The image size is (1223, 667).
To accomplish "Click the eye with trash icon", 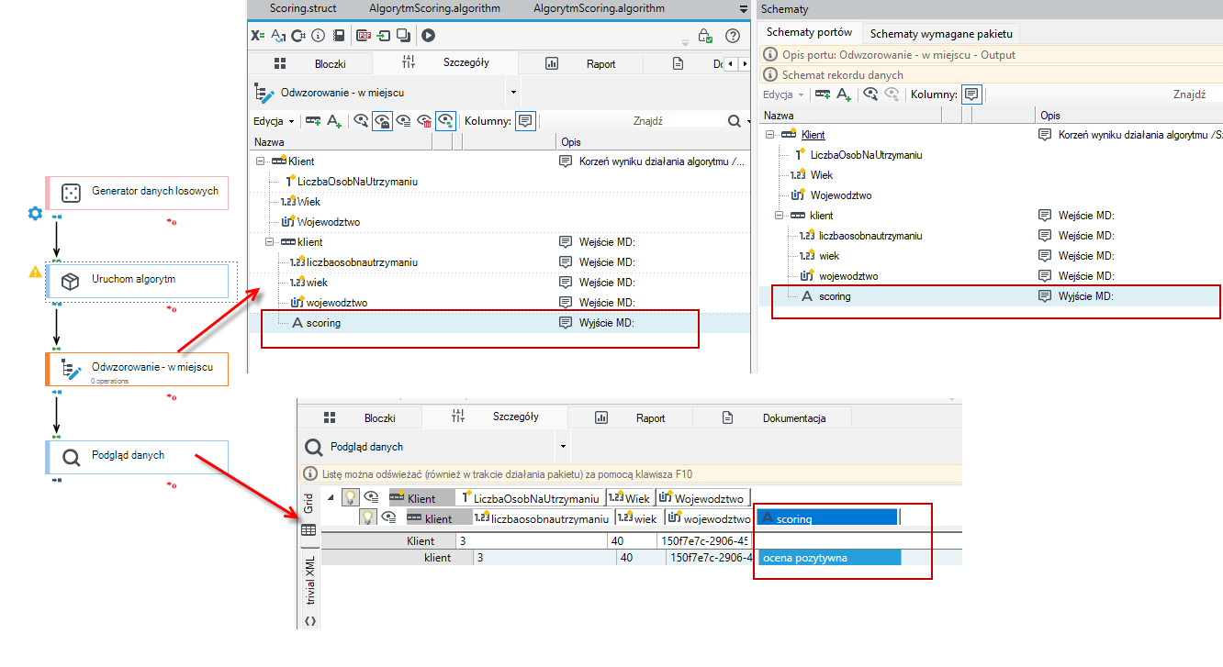I will (x=424, y=120).
